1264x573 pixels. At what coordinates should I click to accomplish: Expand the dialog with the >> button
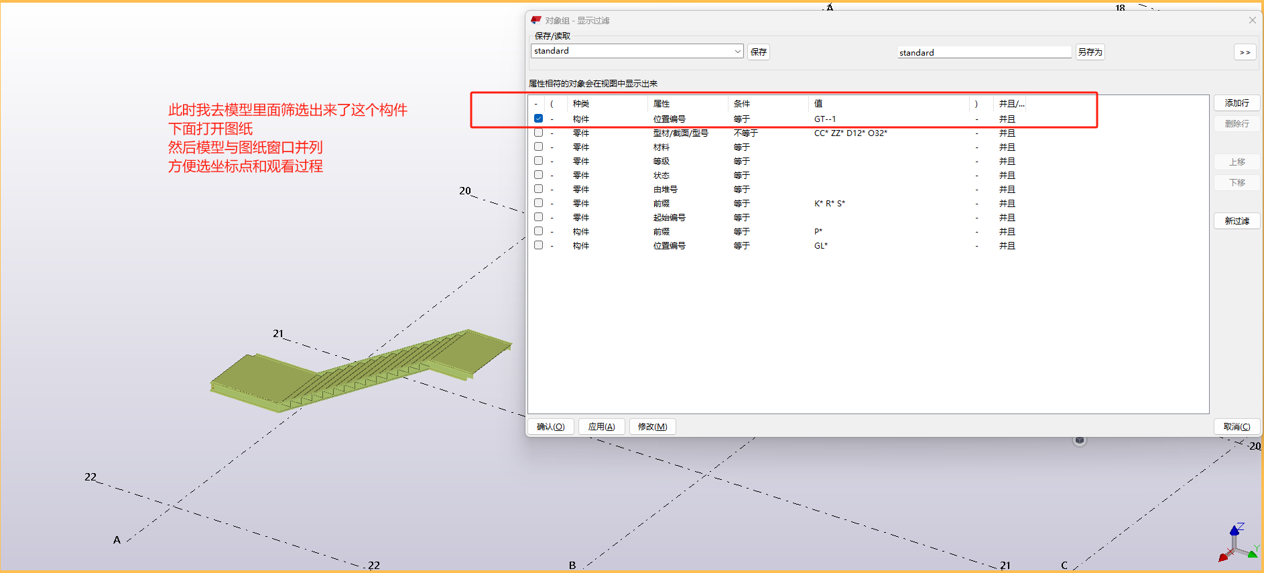click(x=1245, y=52)
